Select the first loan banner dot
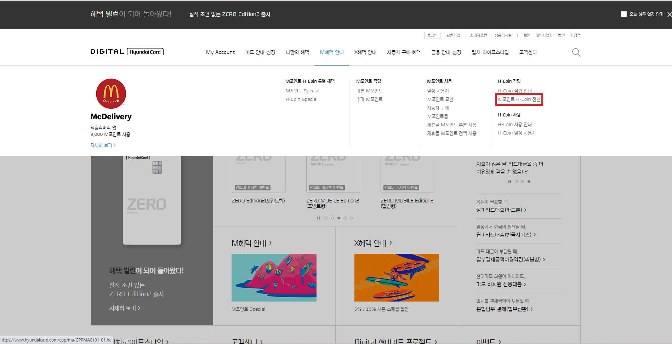672x344 pixels. tap(516, 182)
